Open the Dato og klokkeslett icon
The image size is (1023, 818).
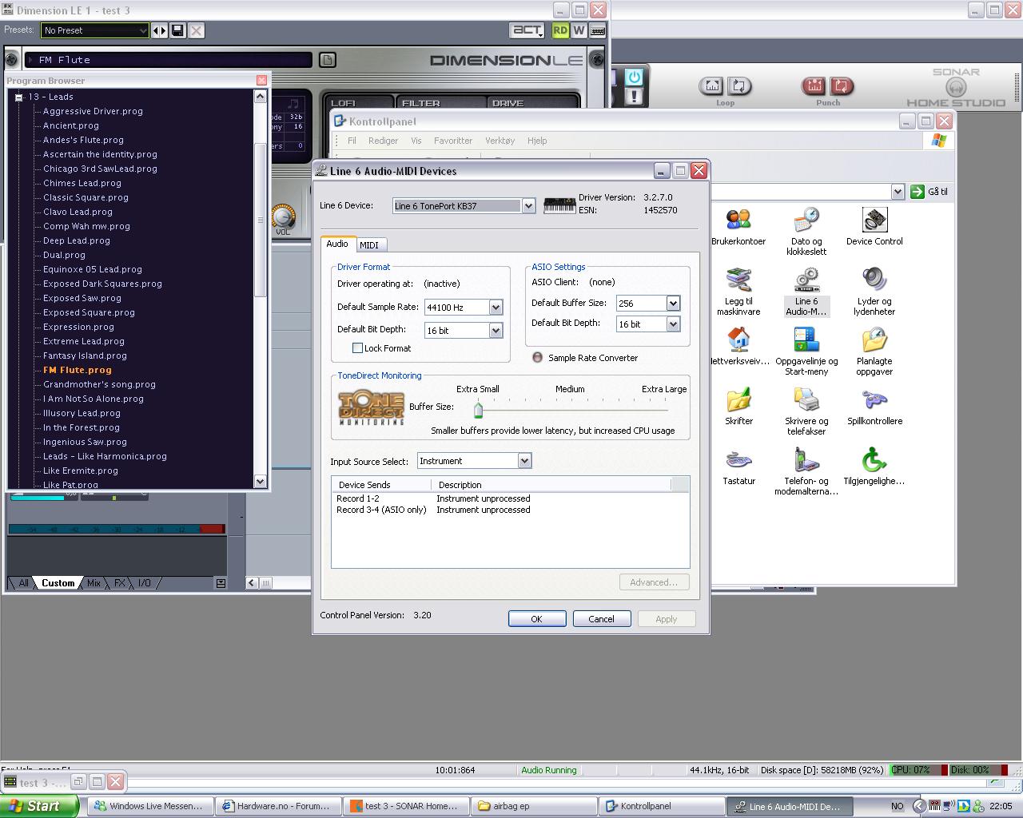(806, 232)
